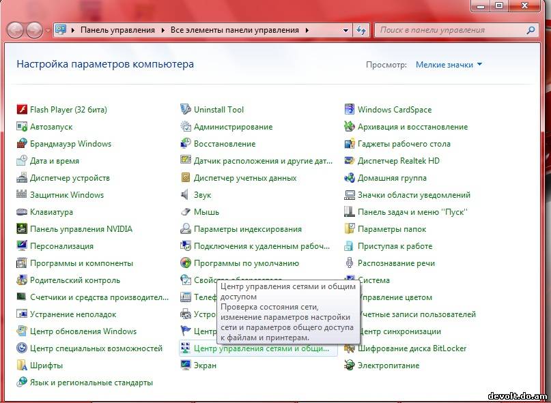This screenshot has height=403, width=551.
Task: Click the Шрифты fonts icon
Action: [x=22, y=365]
